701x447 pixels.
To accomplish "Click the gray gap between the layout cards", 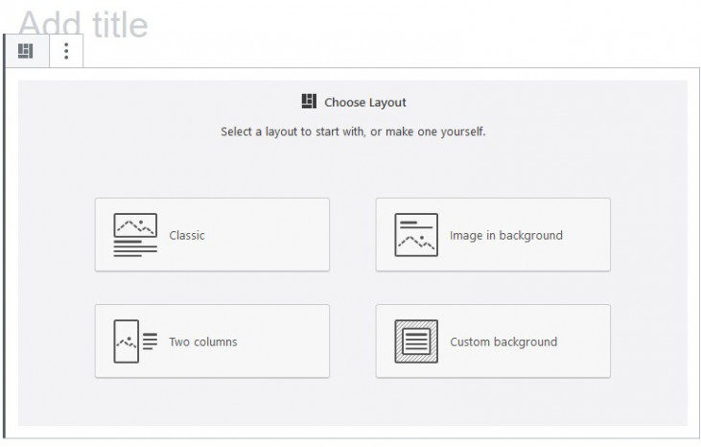I will pos(352,288).
